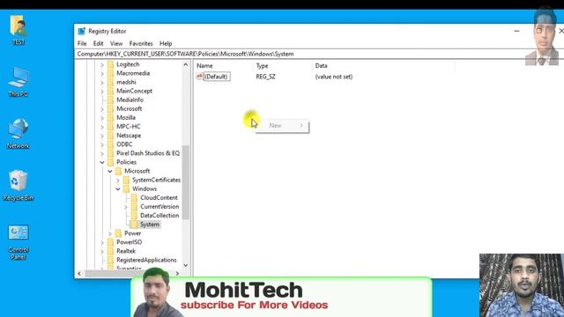The height and width of the screenshot is (317, 564).
Task: Click the PowerISO folder icon
Action: click(x=110, y=242)
